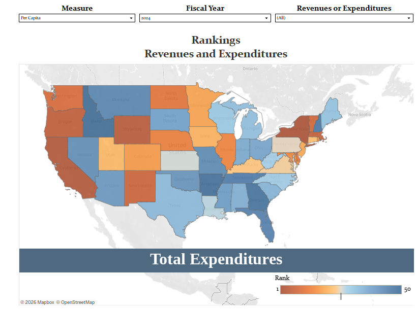Select Indiana on the map
The width and height of the screenshot is (417, 310).
click(243, 150)
